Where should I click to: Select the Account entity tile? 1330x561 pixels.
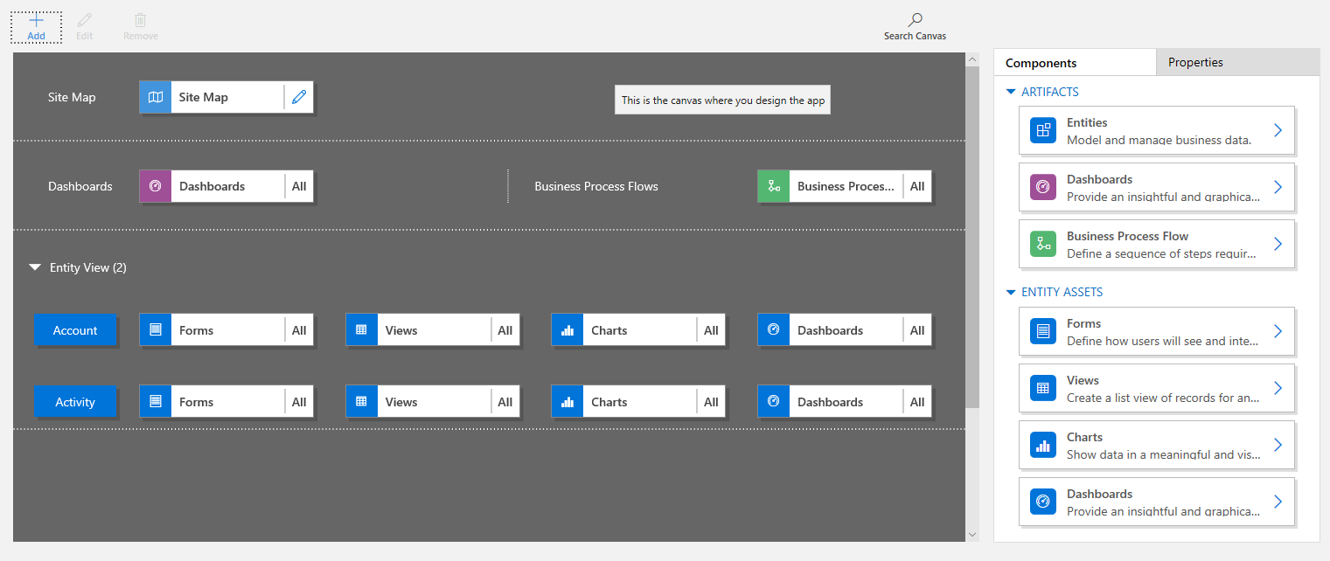(x=75, y=329)
